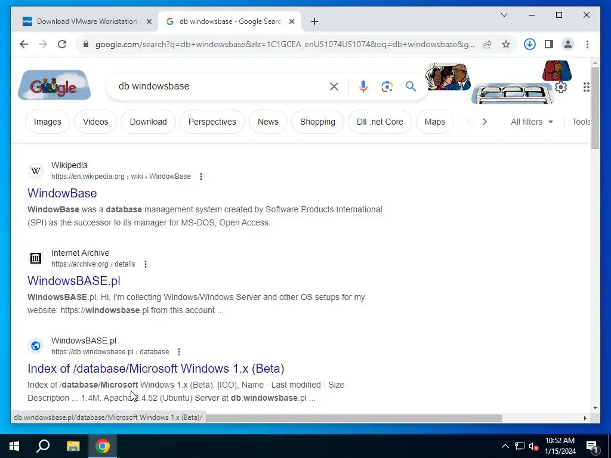611x458 pixels.
Task: Filter results by Maps
Action: point(435,122)
